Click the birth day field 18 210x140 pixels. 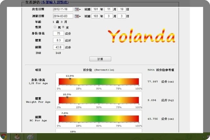tap(122, 9)
